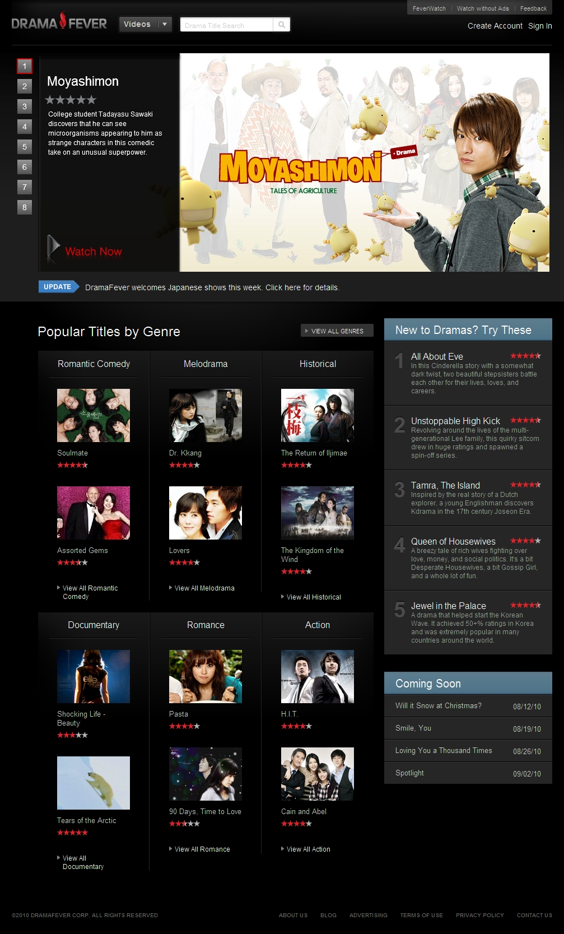Open the Moyashimon banner image
Viewport: 564px width, 934px height.
(x=364, y=162)
